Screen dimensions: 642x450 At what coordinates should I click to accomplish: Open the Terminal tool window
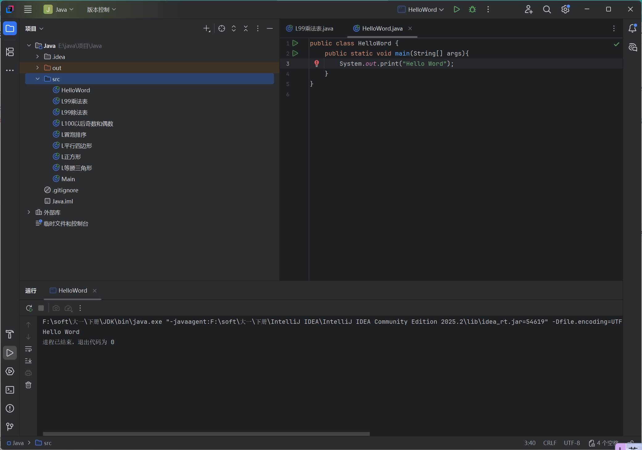coord(10,390)
